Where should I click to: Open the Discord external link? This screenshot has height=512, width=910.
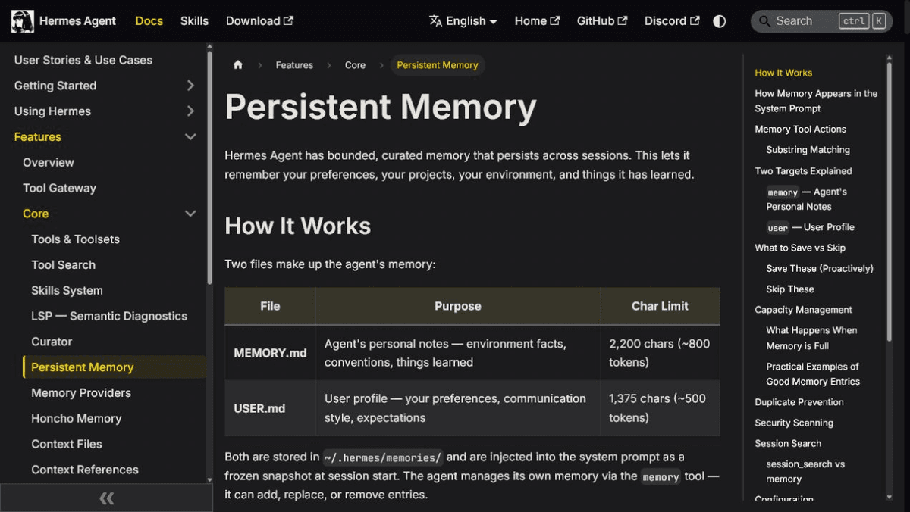[672, 21]
